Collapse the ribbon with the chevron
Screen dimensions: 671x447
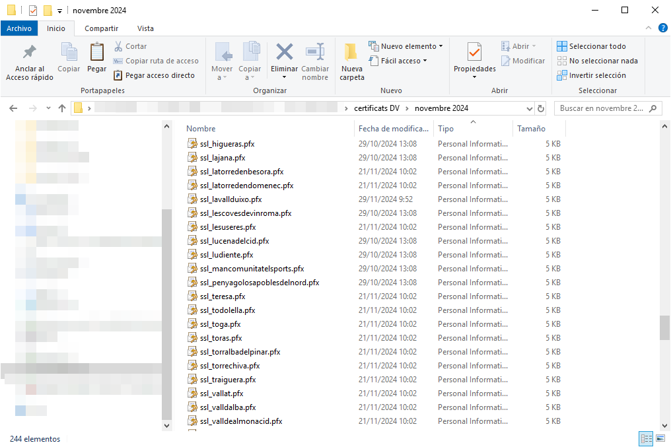pos(649,28)
